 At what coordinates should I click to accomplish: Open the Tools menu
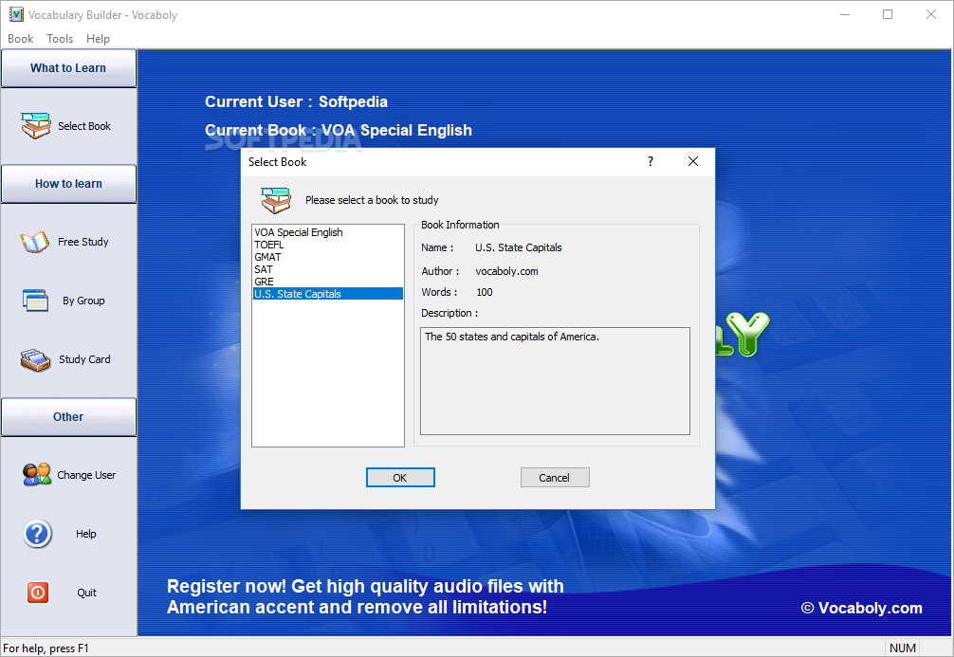point(60,38)
